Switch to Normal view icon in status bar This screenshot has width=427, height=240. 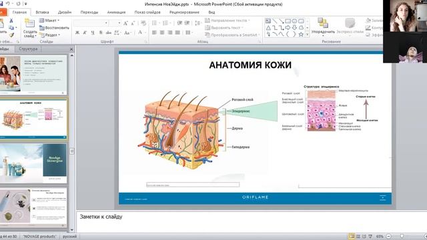pyautogui.click(x=352, y=236)
